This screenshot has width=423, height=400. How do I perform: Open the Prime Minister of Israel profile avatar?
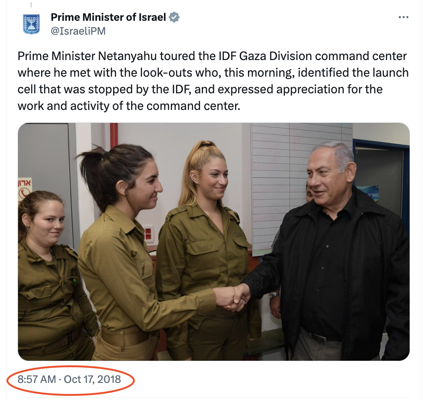click(x=31, y=24)
